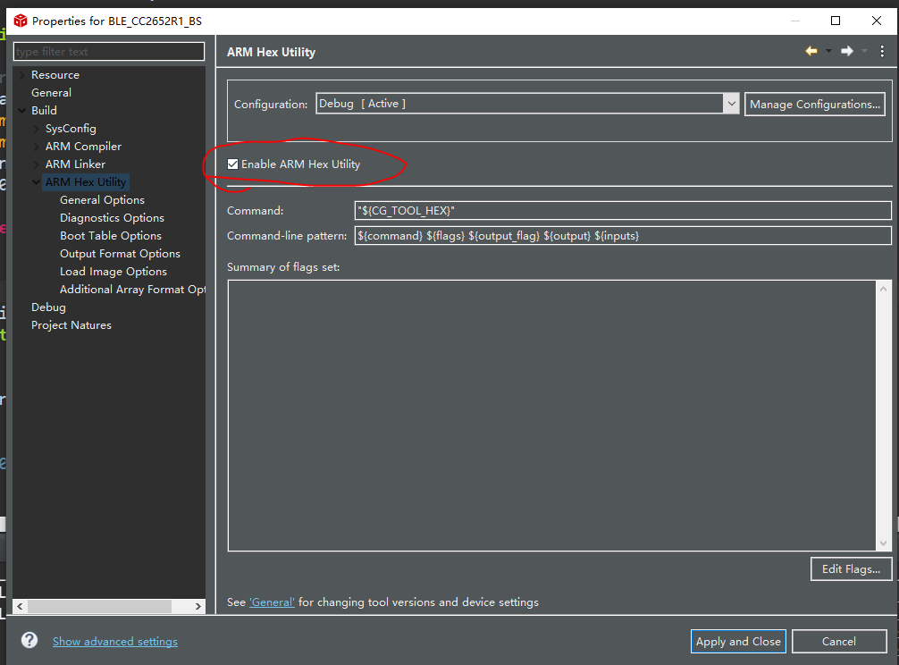Click inside Summary of flags set box
This screenshot has width=899, height=665.
coord(551,416)
